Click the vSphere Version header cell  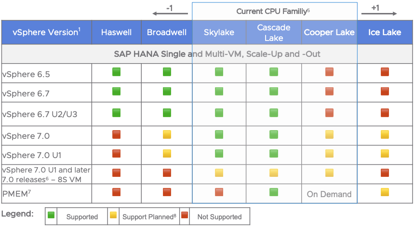[x=47, y=32]
